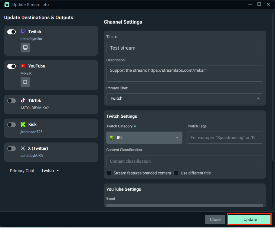Click the ASTOLDBYMIKA? TikTok account name
Image resolution: width=275 pixels, height=228 pixels.
[34, 108]
